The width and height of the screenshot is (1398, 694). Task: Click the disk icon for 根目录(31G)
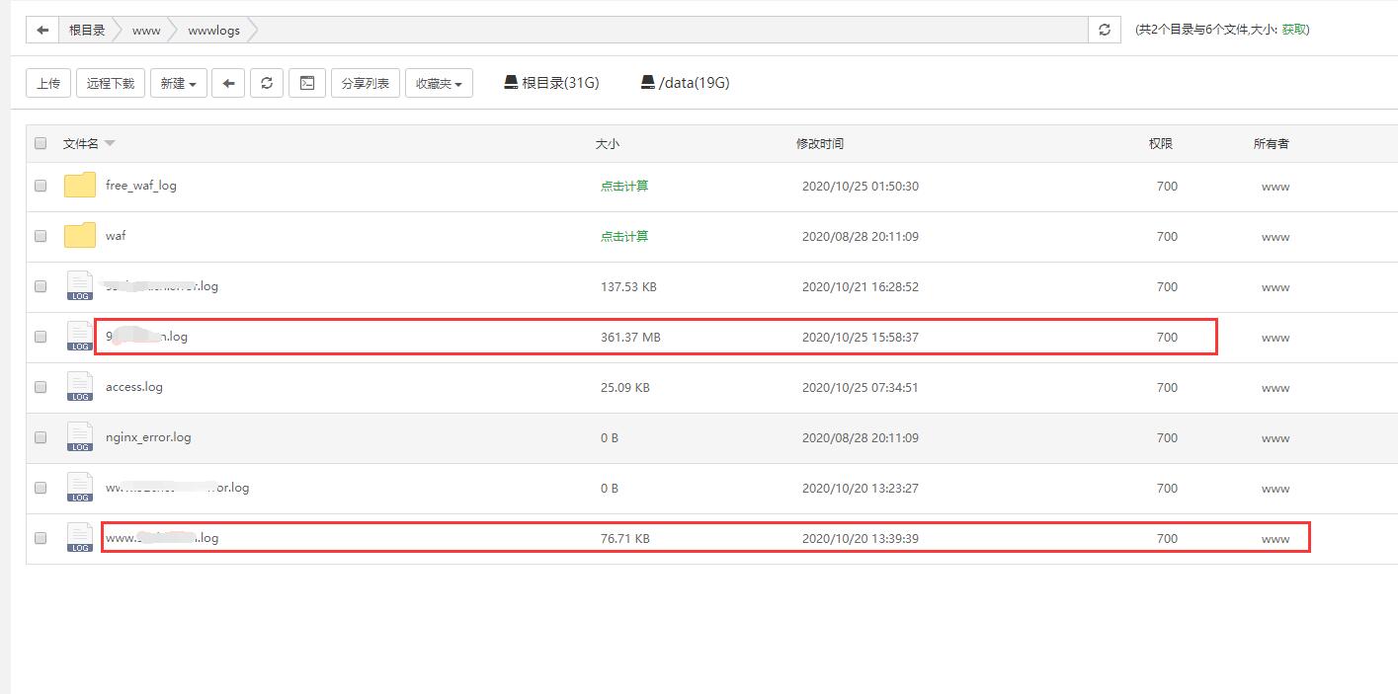click(511, 82)
